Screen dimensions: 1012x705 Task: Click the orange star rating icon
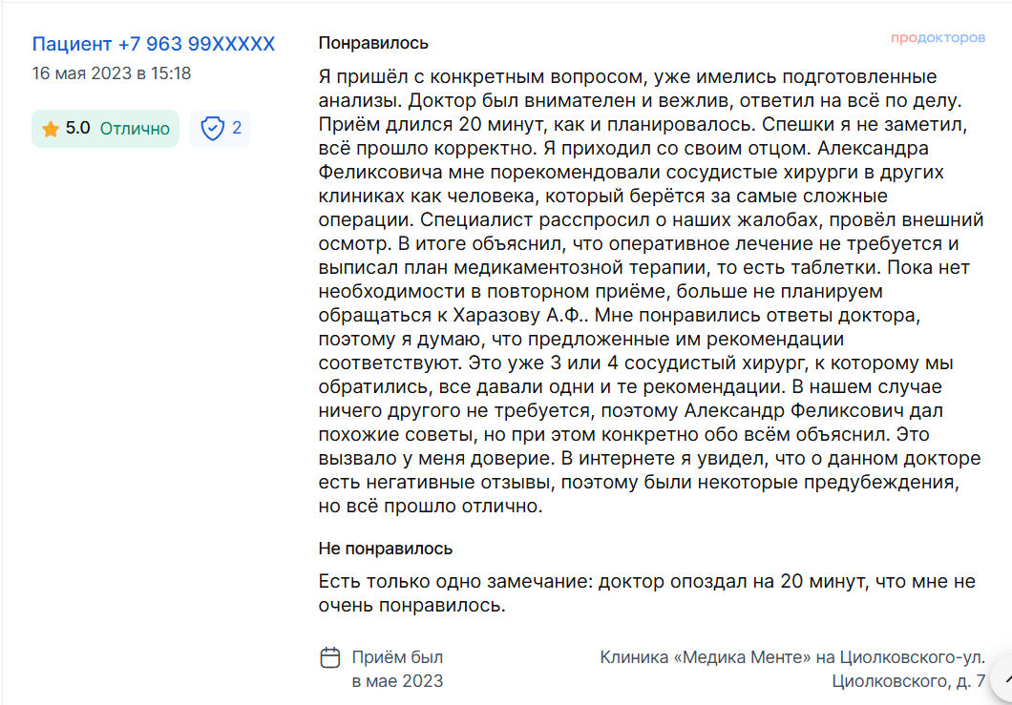point(51,129)
